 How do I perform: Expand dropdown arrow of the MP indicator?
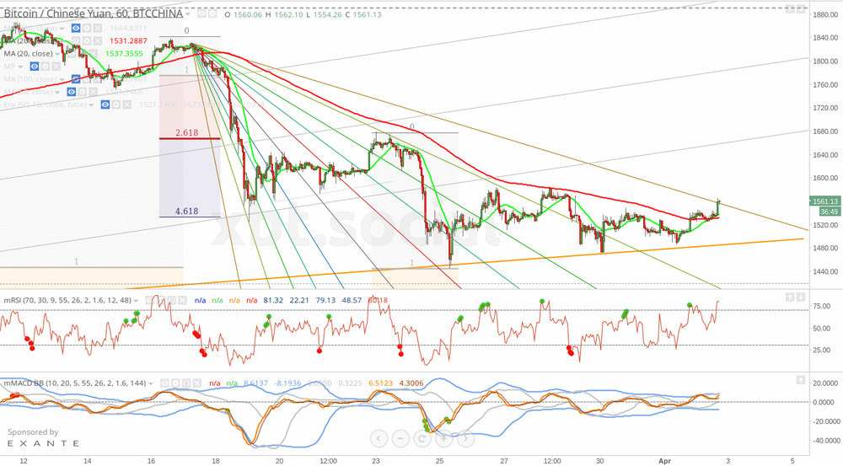coord(20,67)
